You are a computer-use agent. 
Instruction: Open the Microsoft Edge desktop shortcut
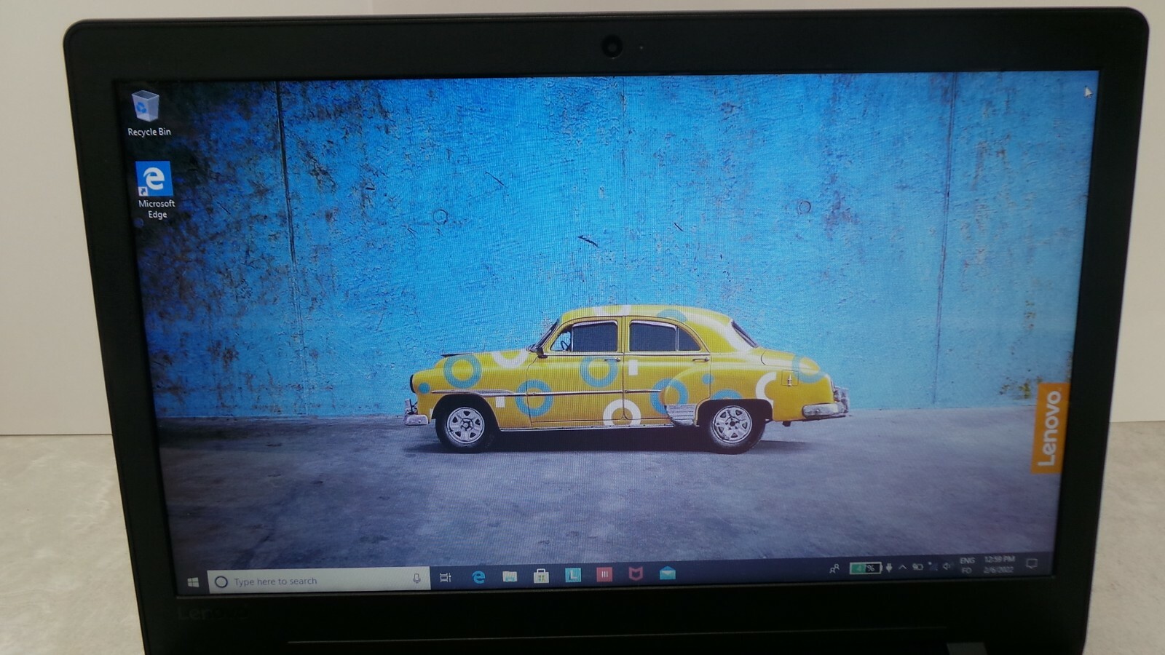pyautogui.click(x=155, y=191)
